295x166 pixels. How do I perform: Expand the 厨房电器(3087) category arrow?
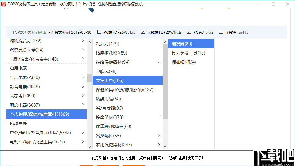(x=83, y=105)
